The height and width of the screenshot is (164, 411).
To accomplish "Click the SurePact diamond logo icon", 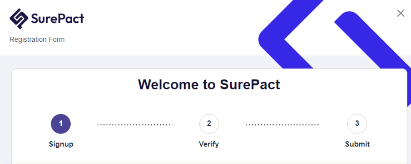I will [x=19, y=18].
